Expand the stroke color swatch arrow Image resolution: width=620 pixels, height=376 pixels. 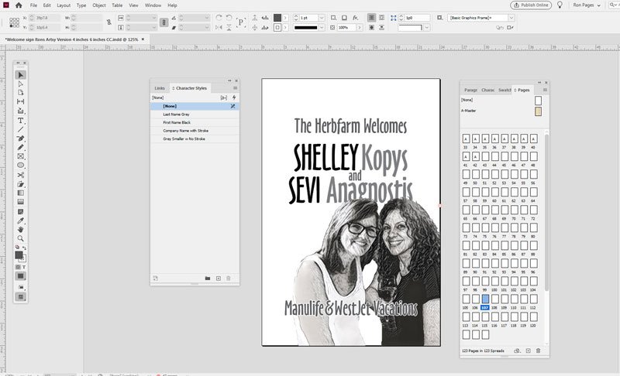click(285, 28)
